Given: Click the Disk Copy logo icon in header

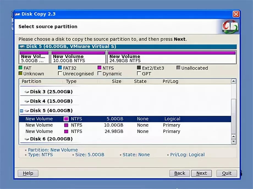Looking at the screenshot, I should [x=230, y=27].
